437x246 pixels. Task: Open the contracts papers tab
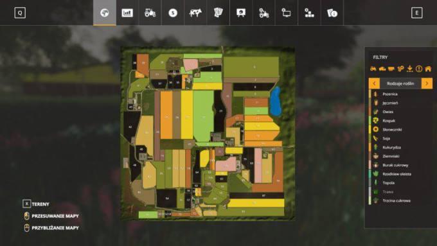[219, 13]
